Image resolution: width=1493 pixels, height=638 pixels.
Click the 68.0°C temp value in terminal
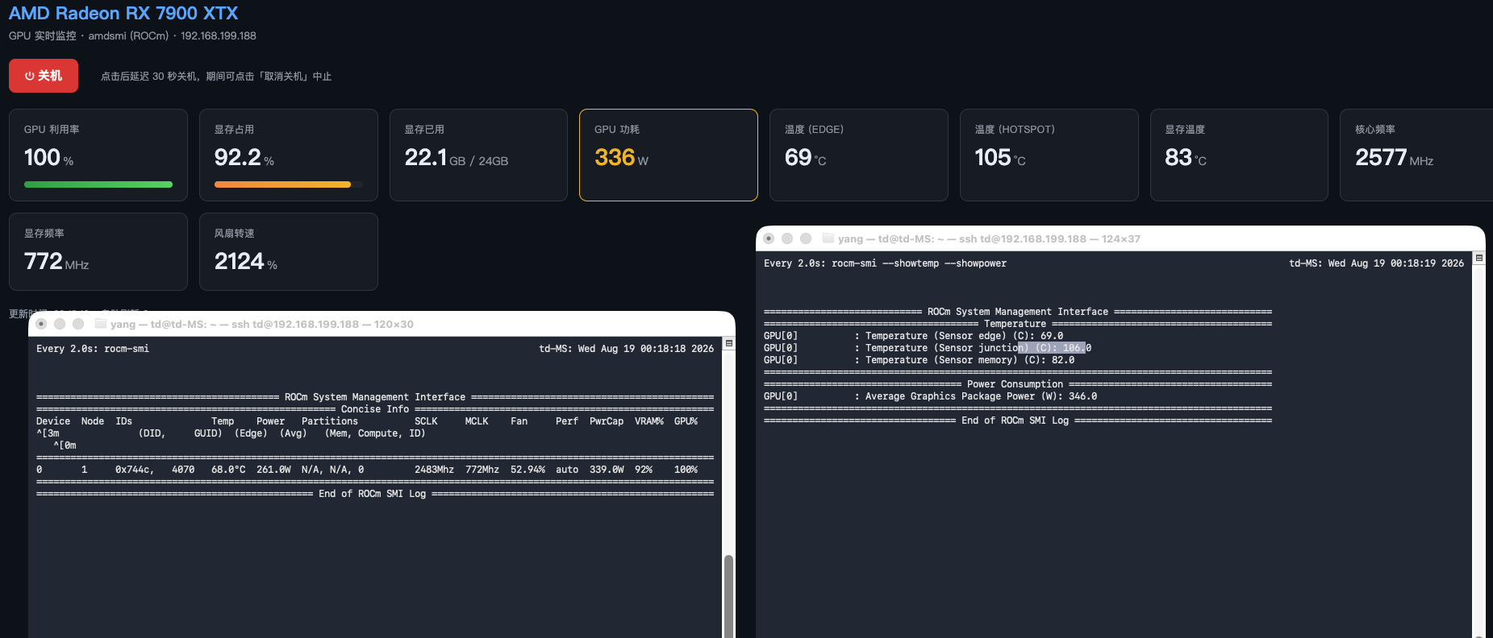[228, 470]
